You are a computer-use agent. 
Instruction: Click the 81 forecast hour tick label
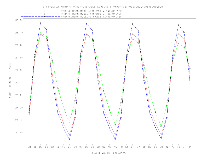click(184, 147)
